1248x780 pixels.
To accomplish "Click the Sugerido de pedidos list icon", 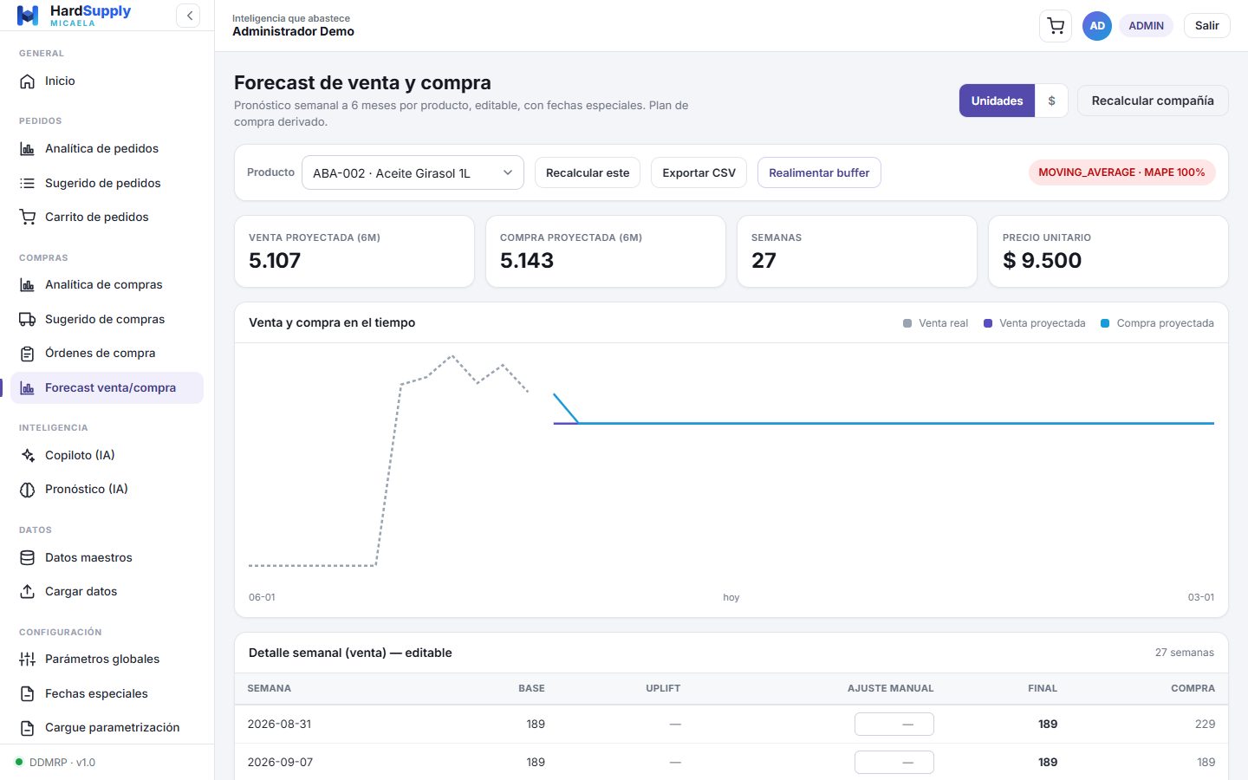I will pyautogui.click(x=28, y=184).
